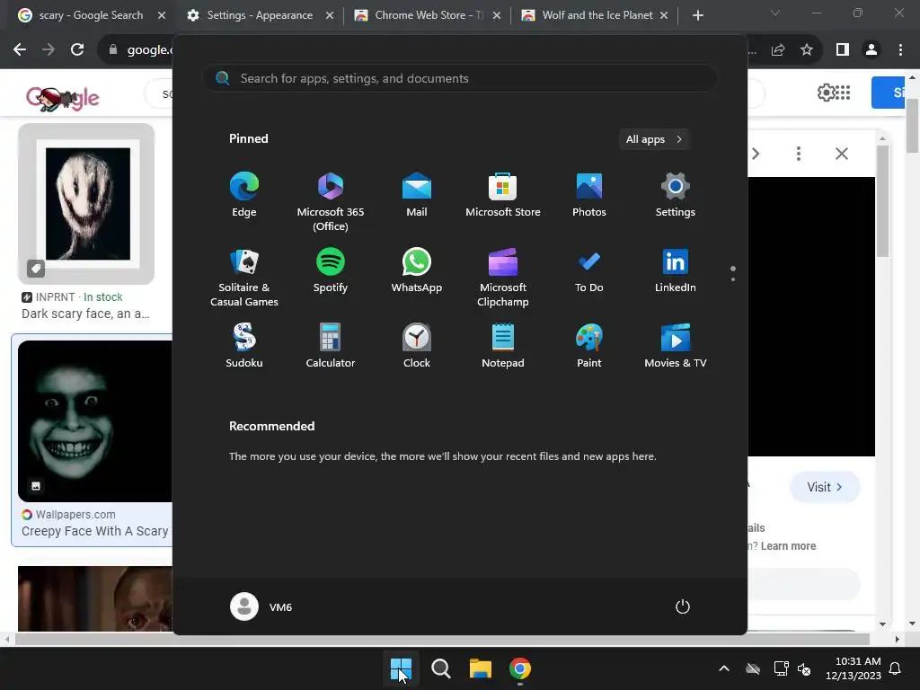This screenshot has height=690, width=920.
Task: Click the Start menu search box
Action: pos(460,78)
